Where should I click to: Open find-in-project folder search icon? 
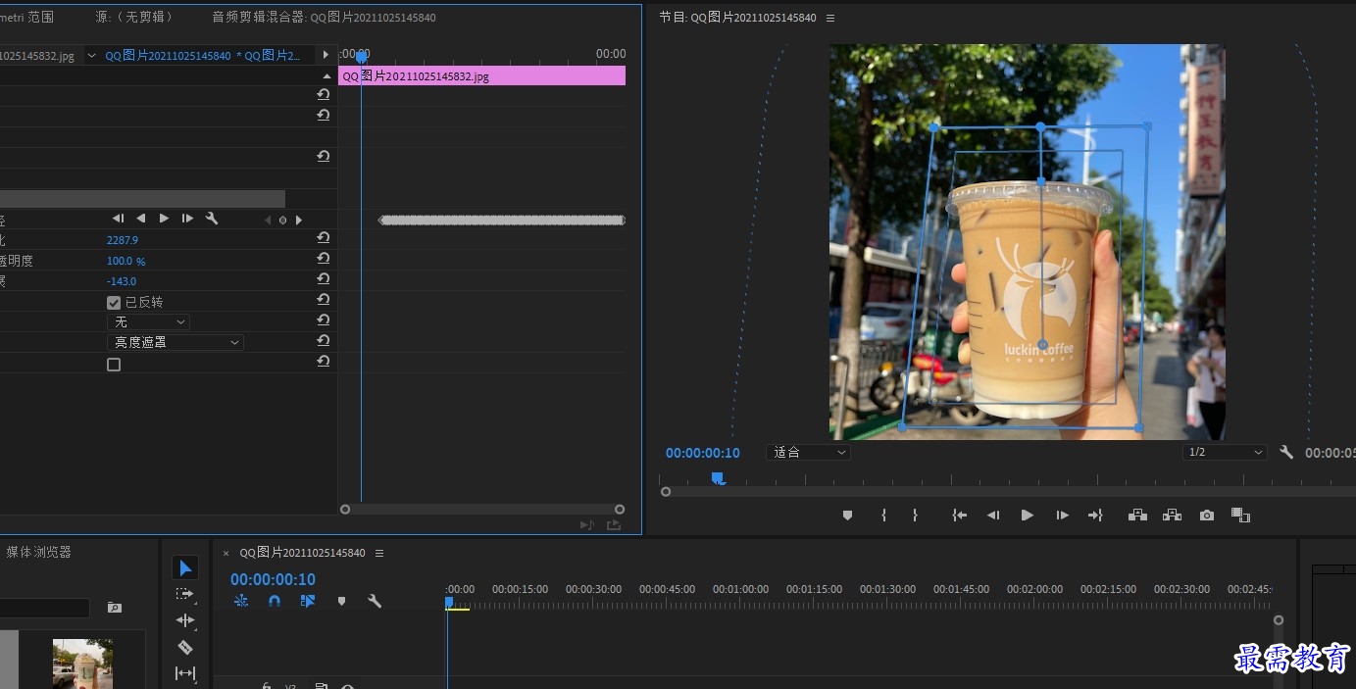tap(114, 608)
